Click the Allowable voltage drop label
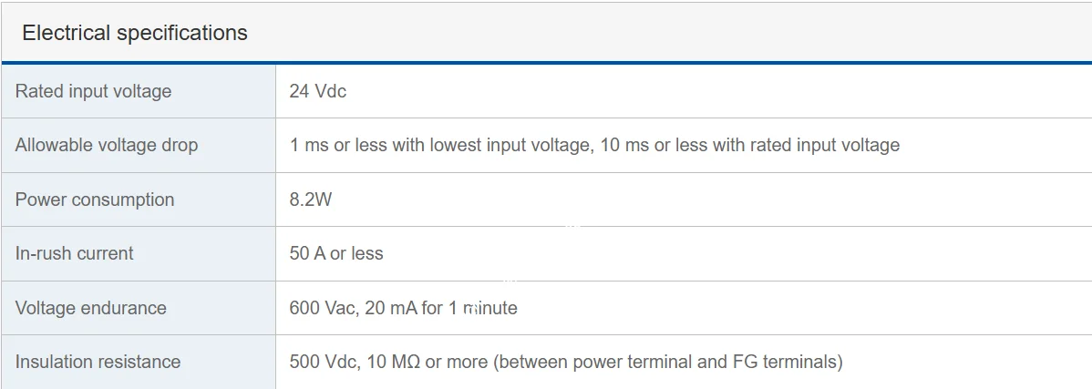The width and height of the screenshot is (1092, 389). (107, 145)
